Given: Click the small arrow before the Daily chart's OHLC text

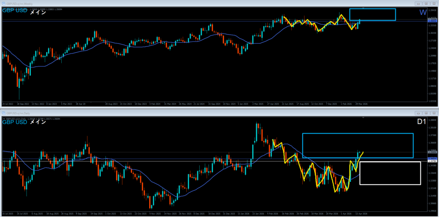Looking at the screenshot, I should point(3,119).
